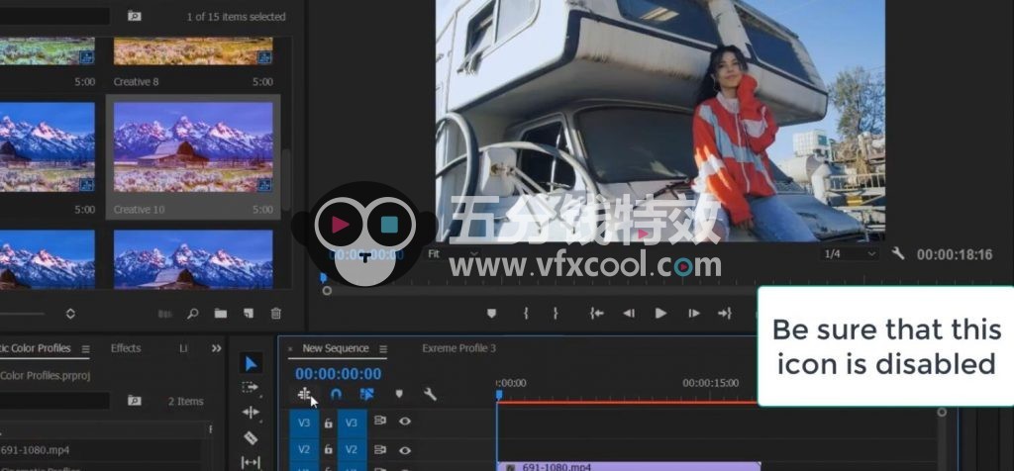Create New Bin folder icon
The width and height of the screenshot is (1014, 471).
(x=221, y=314)
